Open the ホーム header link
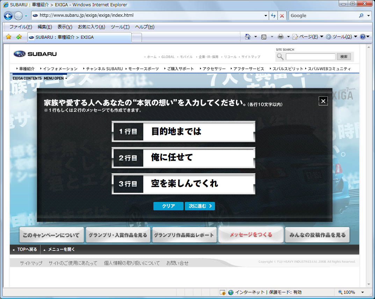The width and height of the screenshot is (375, 299). click(x=152, y=57)
